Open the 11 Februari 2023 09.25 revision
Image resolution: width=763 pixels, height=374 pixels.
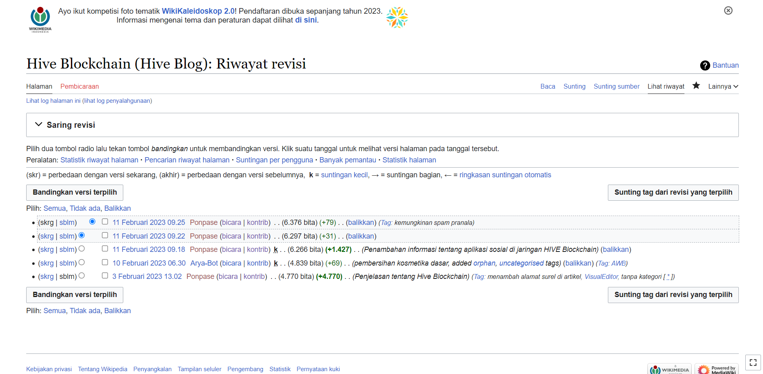[x=149, y=222]
